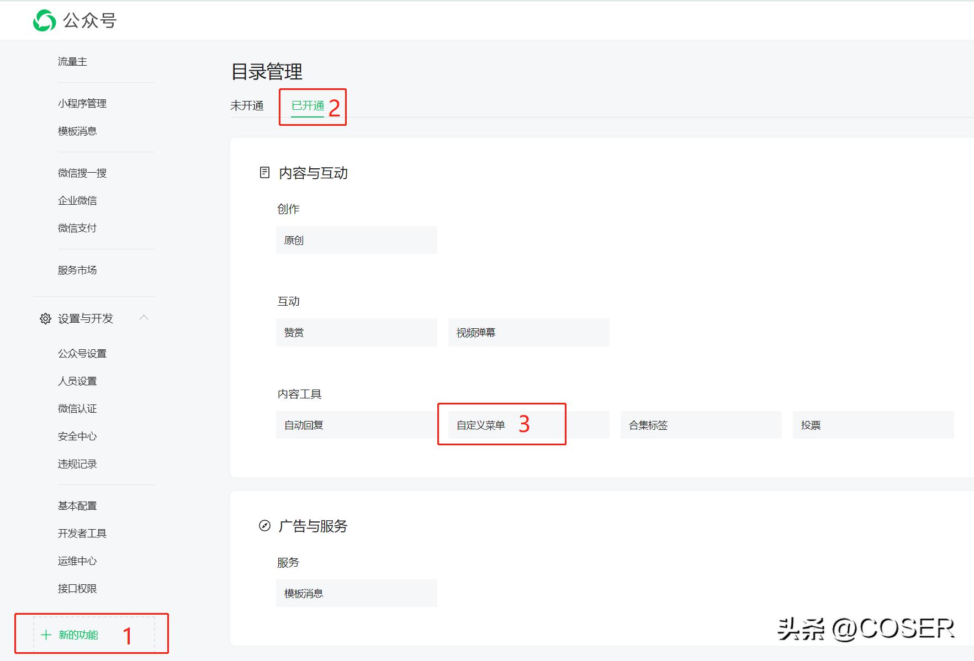Open the 原创 feature card
Viewport: 974px width, 661px height.
356,239
